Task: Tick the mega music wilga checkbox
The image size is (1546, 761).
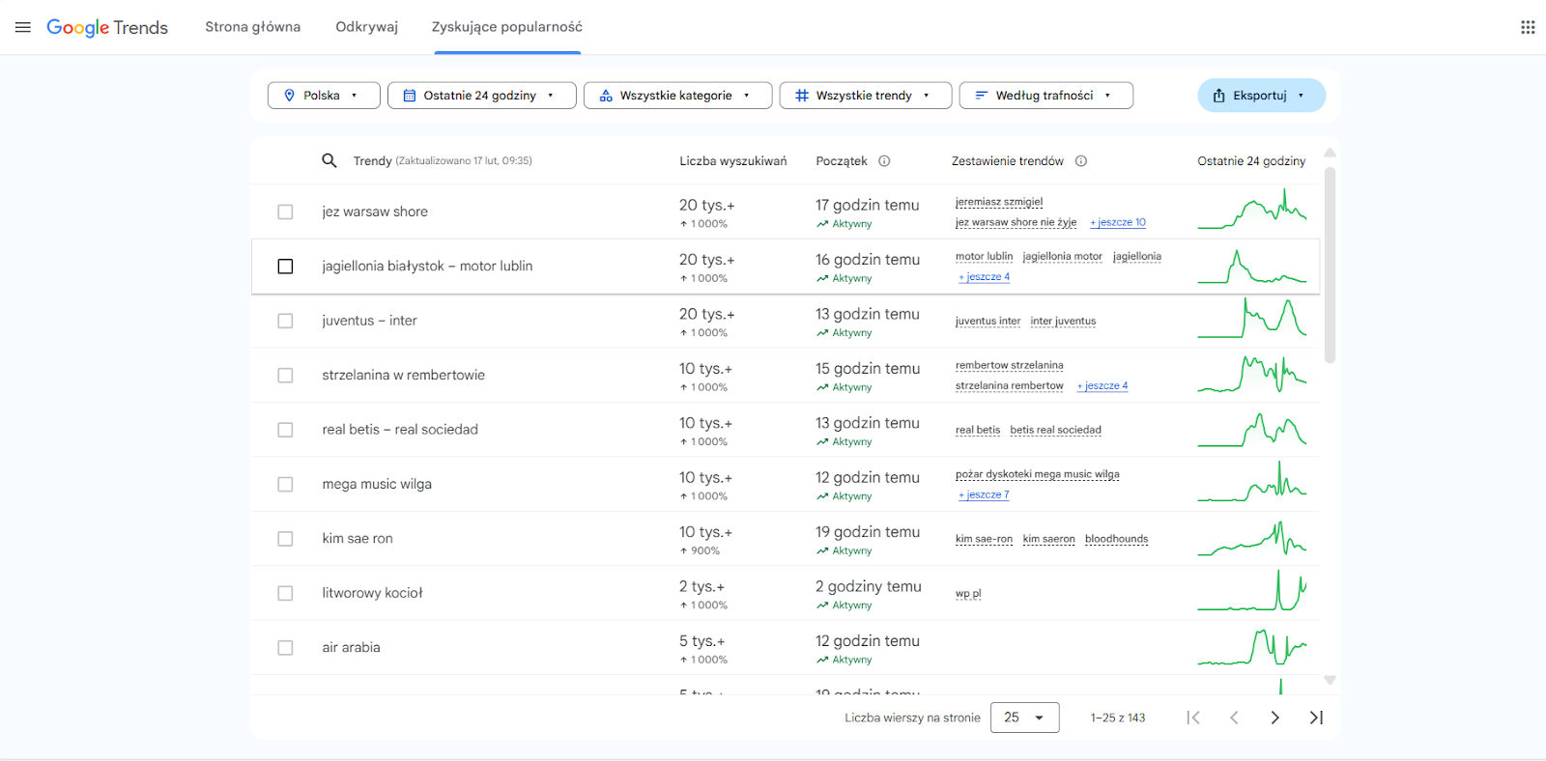Action: pos(285,484)
